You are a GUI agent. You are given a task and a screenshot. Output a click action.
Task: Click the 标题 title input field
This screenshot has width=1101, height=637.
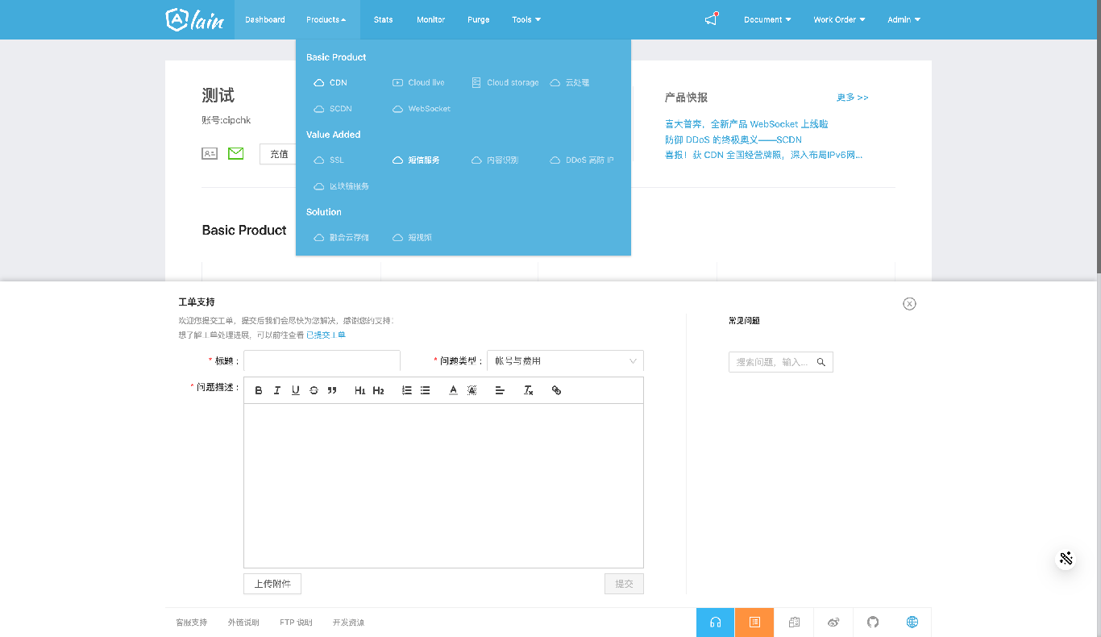click(322, 361)
